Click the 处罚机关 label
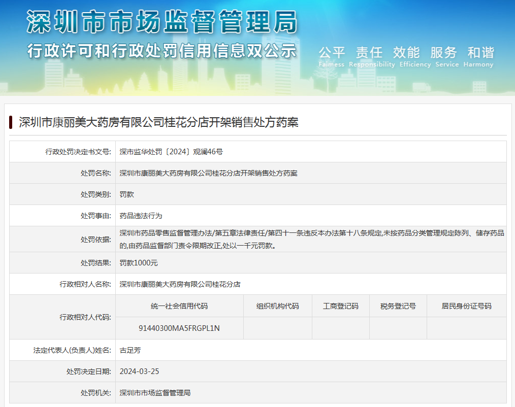The width and height of the screenshot is (515, 407). pos(96,393)
